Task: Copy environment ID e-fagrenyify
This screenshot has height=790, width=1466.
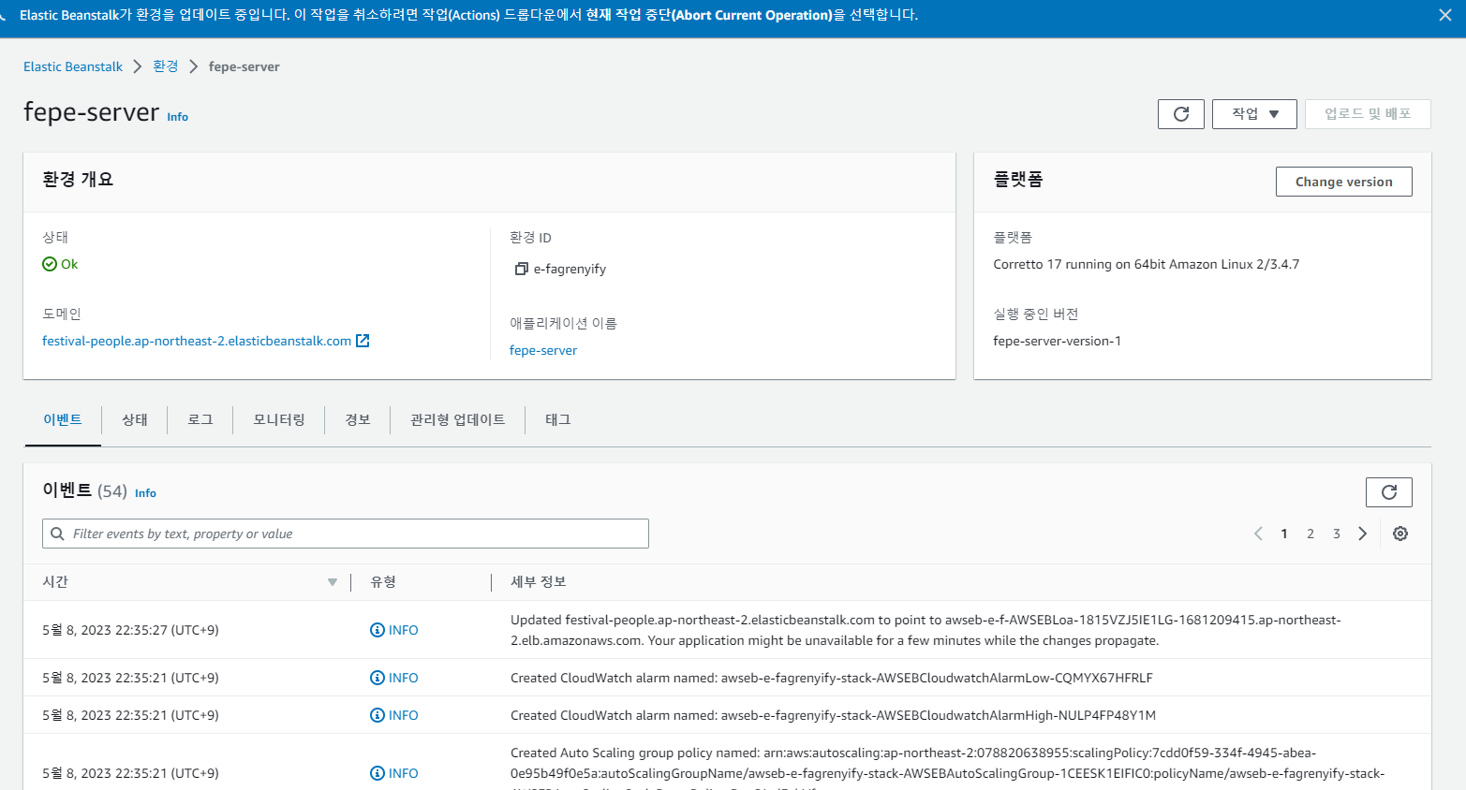Action: [522, 269]
